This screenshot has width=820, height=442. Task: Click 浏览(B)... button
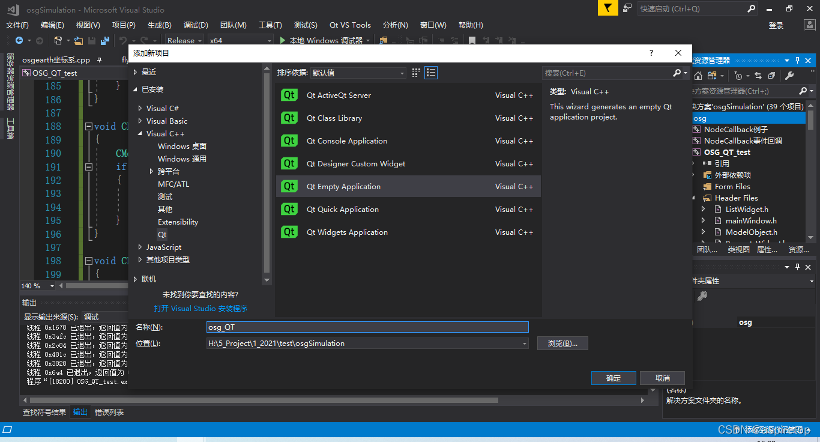point(562,344)
